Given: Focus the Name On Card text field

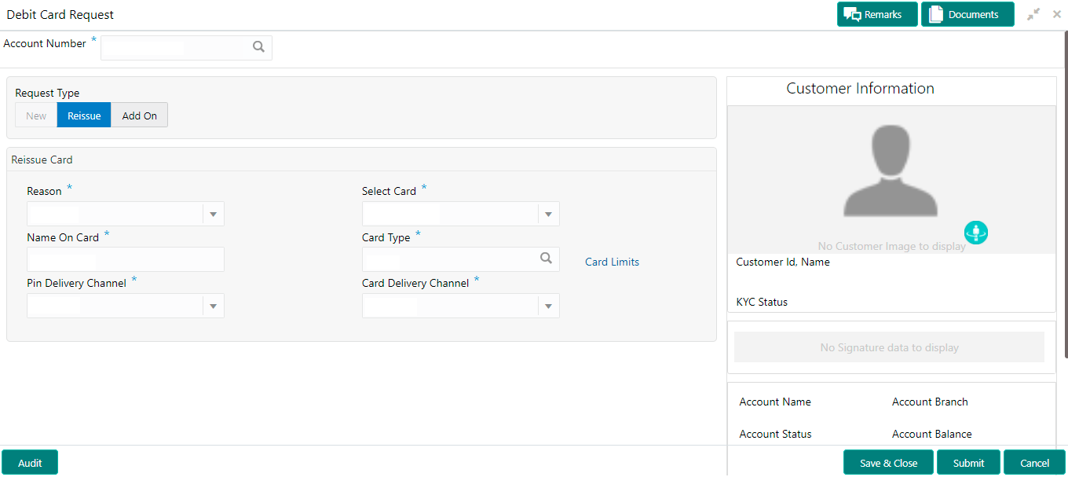Looking at the screenshot, I should click(126, 259).
